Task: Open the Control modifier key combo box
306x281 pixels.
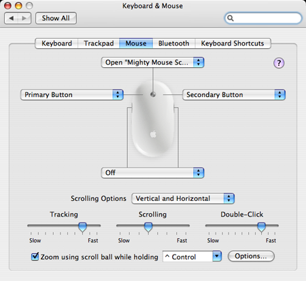Action: tap(192, 257)
